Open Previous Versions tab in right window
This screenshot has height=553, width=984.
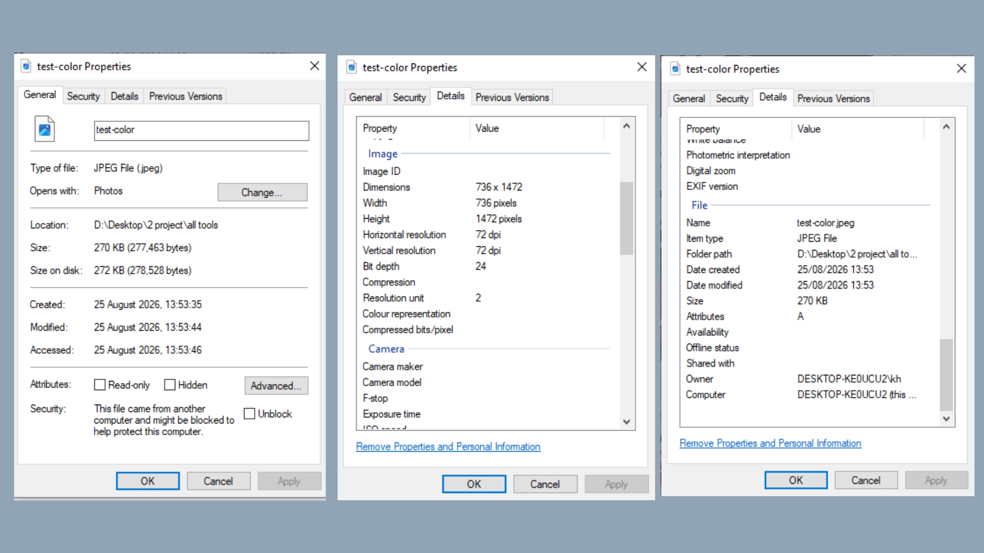click(x=833, y=98)
